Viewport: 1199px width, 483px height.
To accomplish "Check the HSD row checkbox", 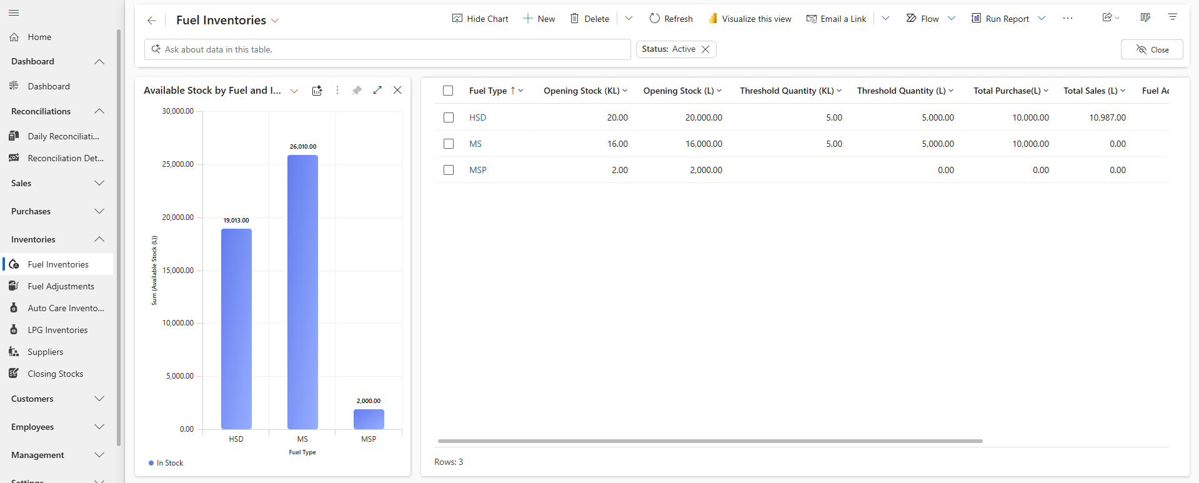I will [449, 117].
